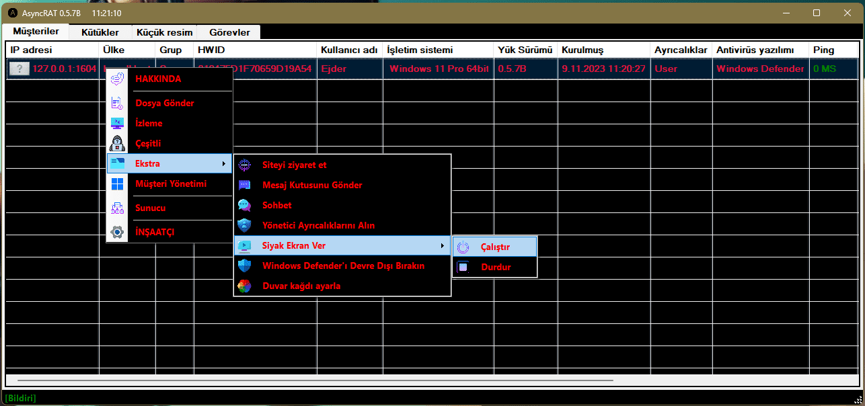
Task: Click the Grup column header
Action: [x=175, y=50]
